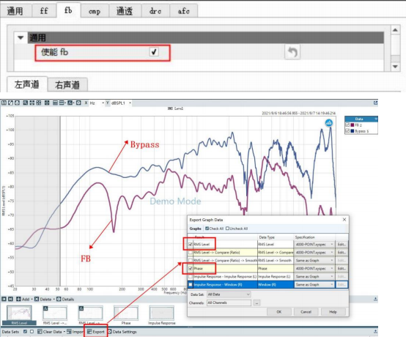Click Check All in Export dialog
The height and width of the screenshot is (337, 406).
[x=215, y=229]
